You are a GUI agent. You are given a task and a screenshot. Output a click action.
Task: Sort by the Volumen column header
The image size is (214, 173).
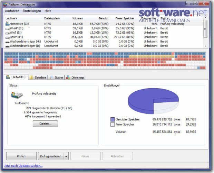click(x=74, y=18)
